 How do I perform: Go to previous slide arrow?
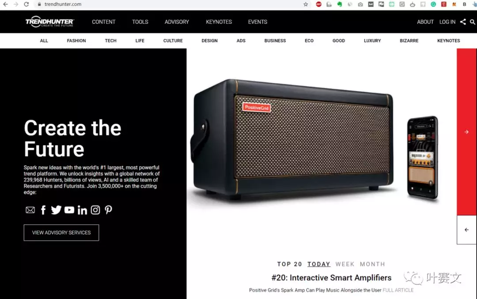tap(466, 230)
